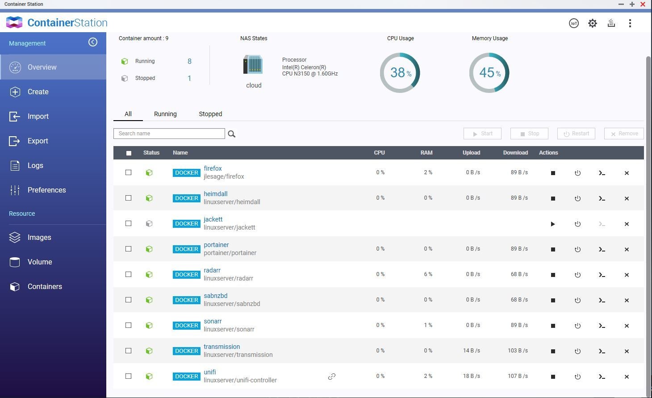
Task: Open Containers in the sidebar
Action: click(53, 286)
